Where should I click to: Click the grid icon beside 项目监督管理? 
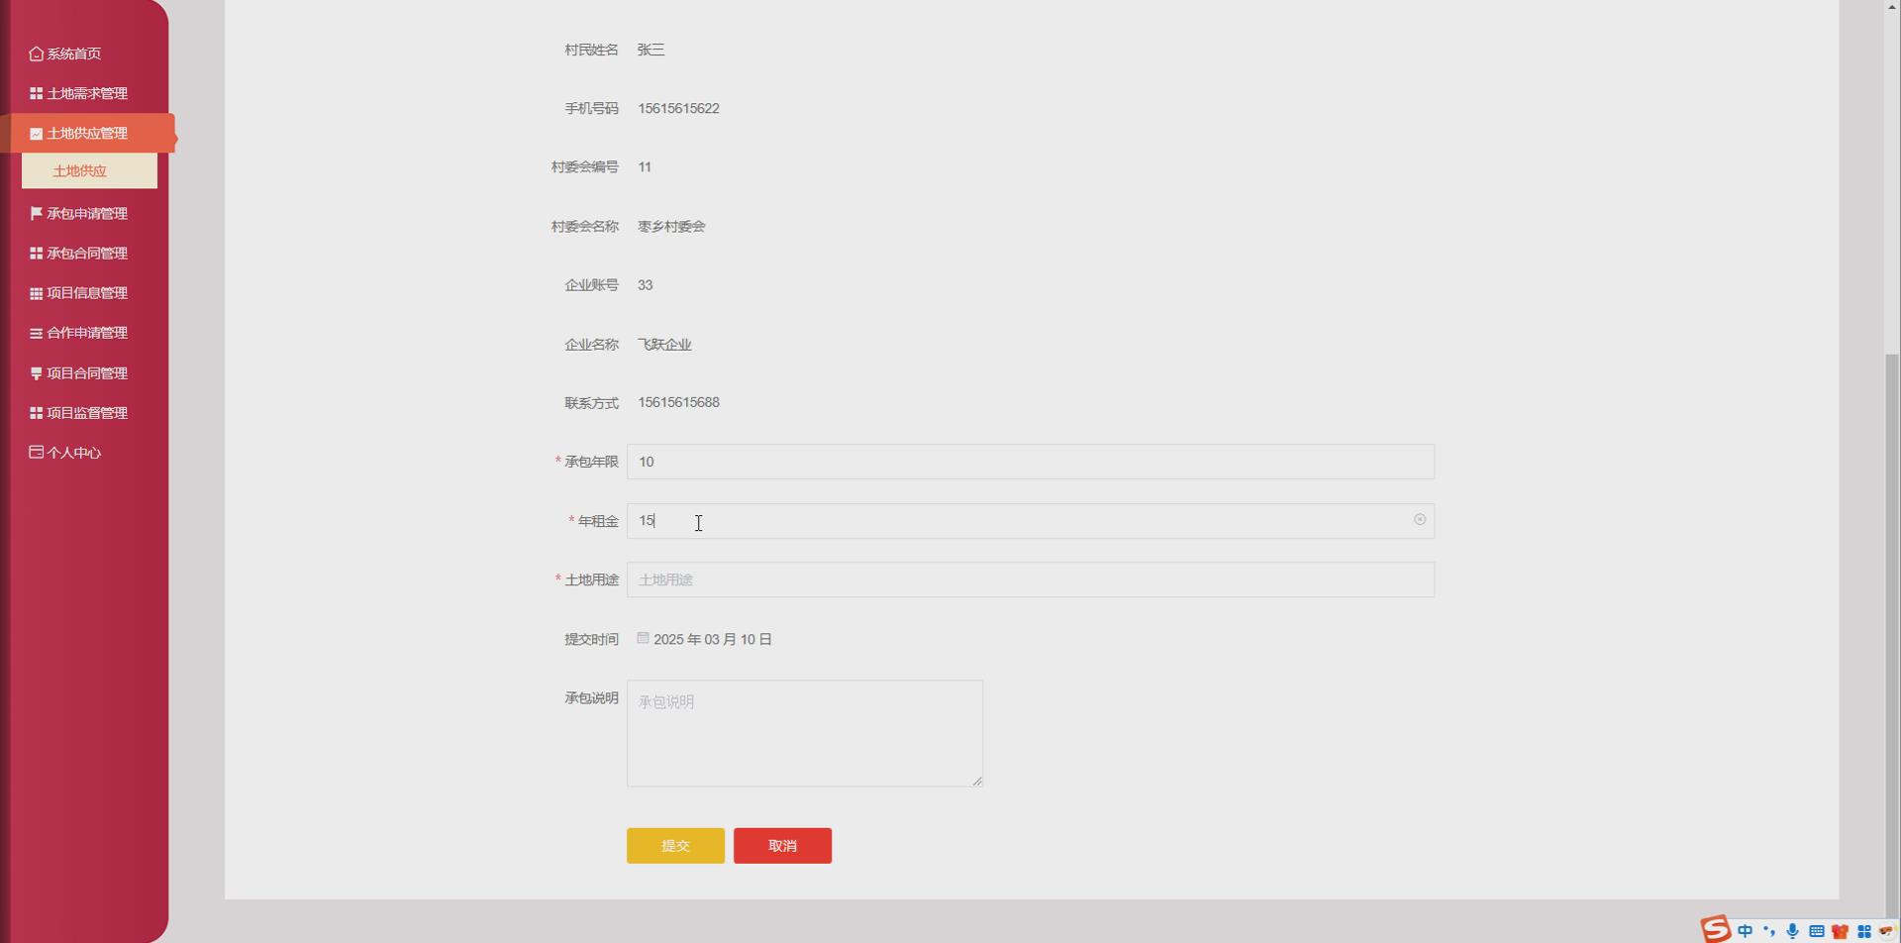pos(37,413)
